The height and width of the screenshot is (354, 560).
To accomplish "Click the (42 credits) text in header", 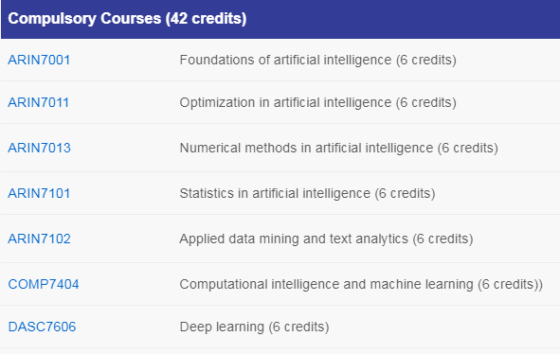I will [206, 19].
